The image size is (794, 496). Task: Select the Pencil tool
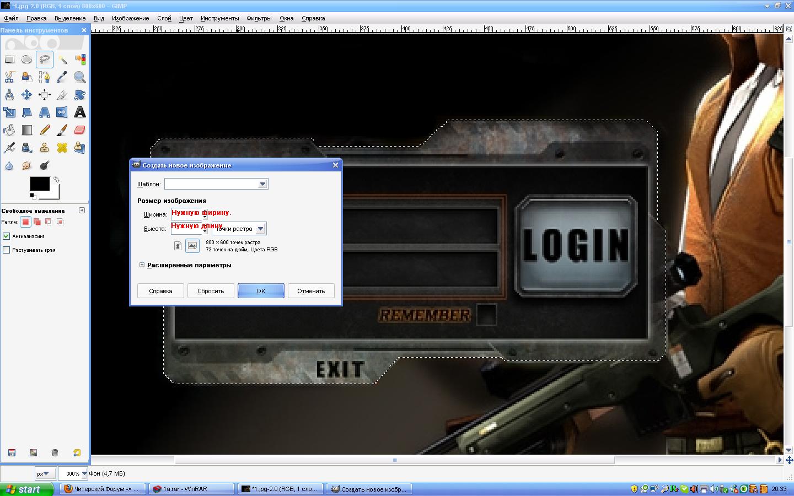click(x=45, y=130)
